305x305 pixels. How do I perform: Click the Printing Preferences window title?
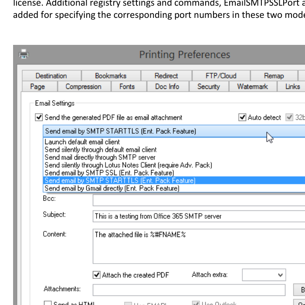(185, 54)
